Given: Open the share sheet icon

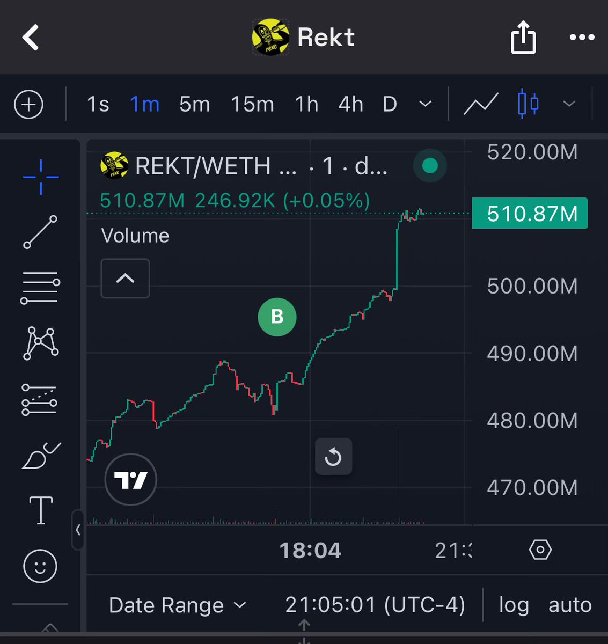Looking at the screenshot, I should pyautogui.click(x=523, y=38).
